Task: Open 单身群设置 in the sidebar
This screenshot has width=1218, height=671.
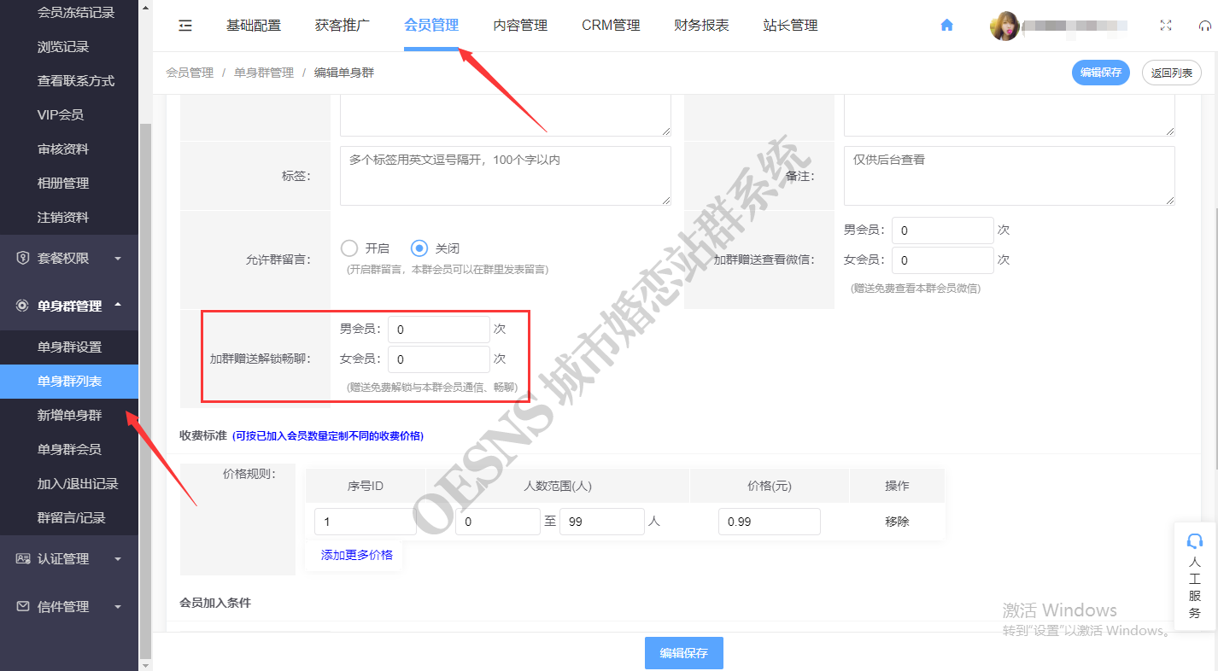Action: 69,347
